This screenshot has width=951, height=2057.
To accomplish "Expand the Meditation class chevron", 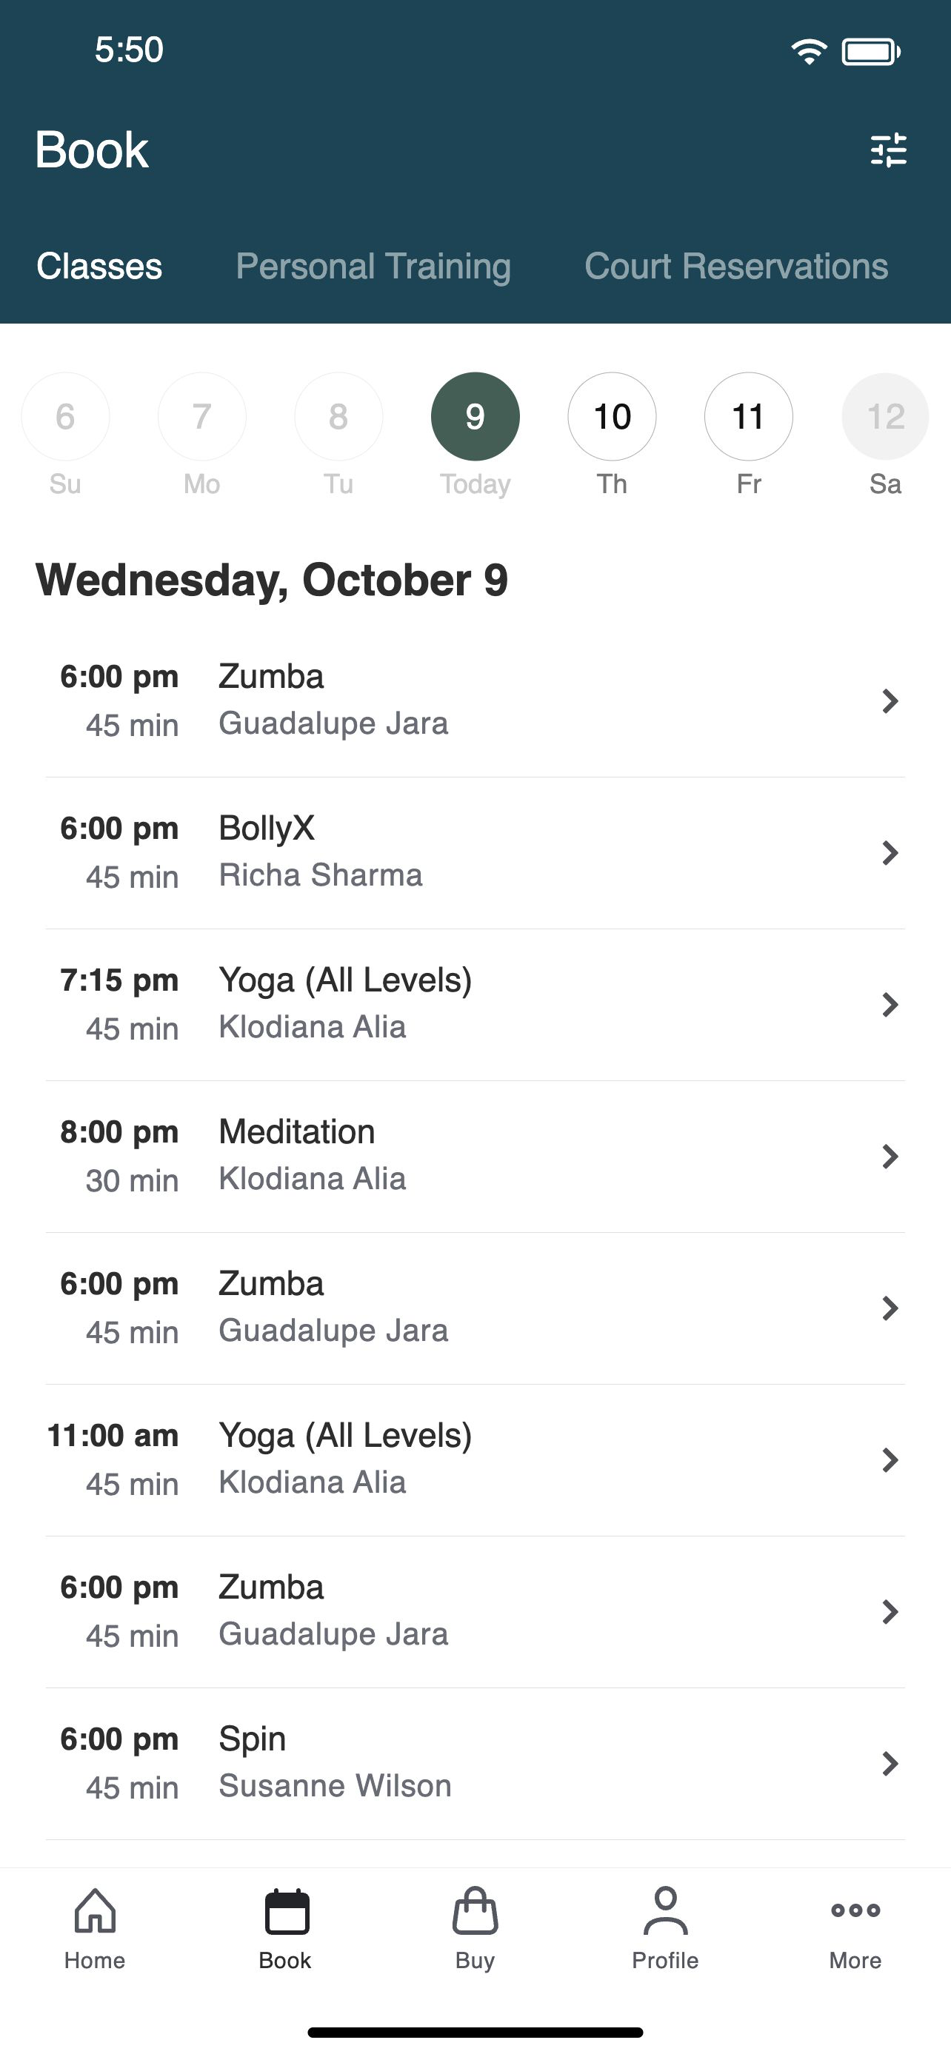I will [890, 1155].
